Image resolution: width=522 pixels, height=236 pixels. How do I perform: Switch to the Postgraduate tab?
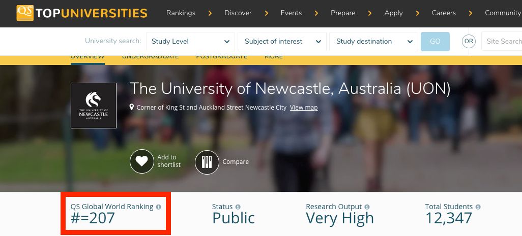coord(221,57)
